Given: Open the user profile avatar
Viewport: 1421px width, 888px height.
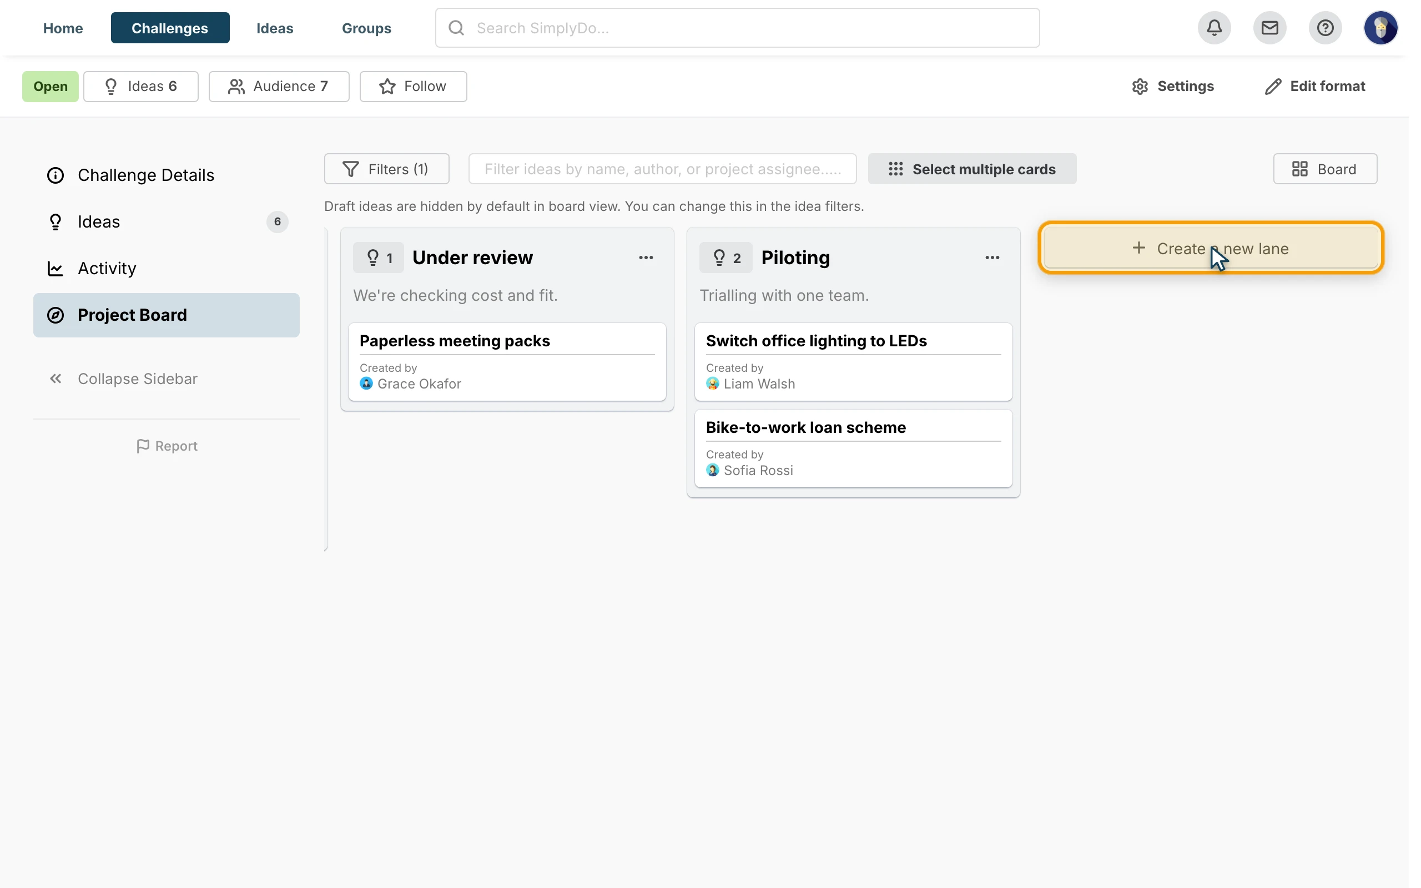Looking at the screenshot, I should [1380, 28].
